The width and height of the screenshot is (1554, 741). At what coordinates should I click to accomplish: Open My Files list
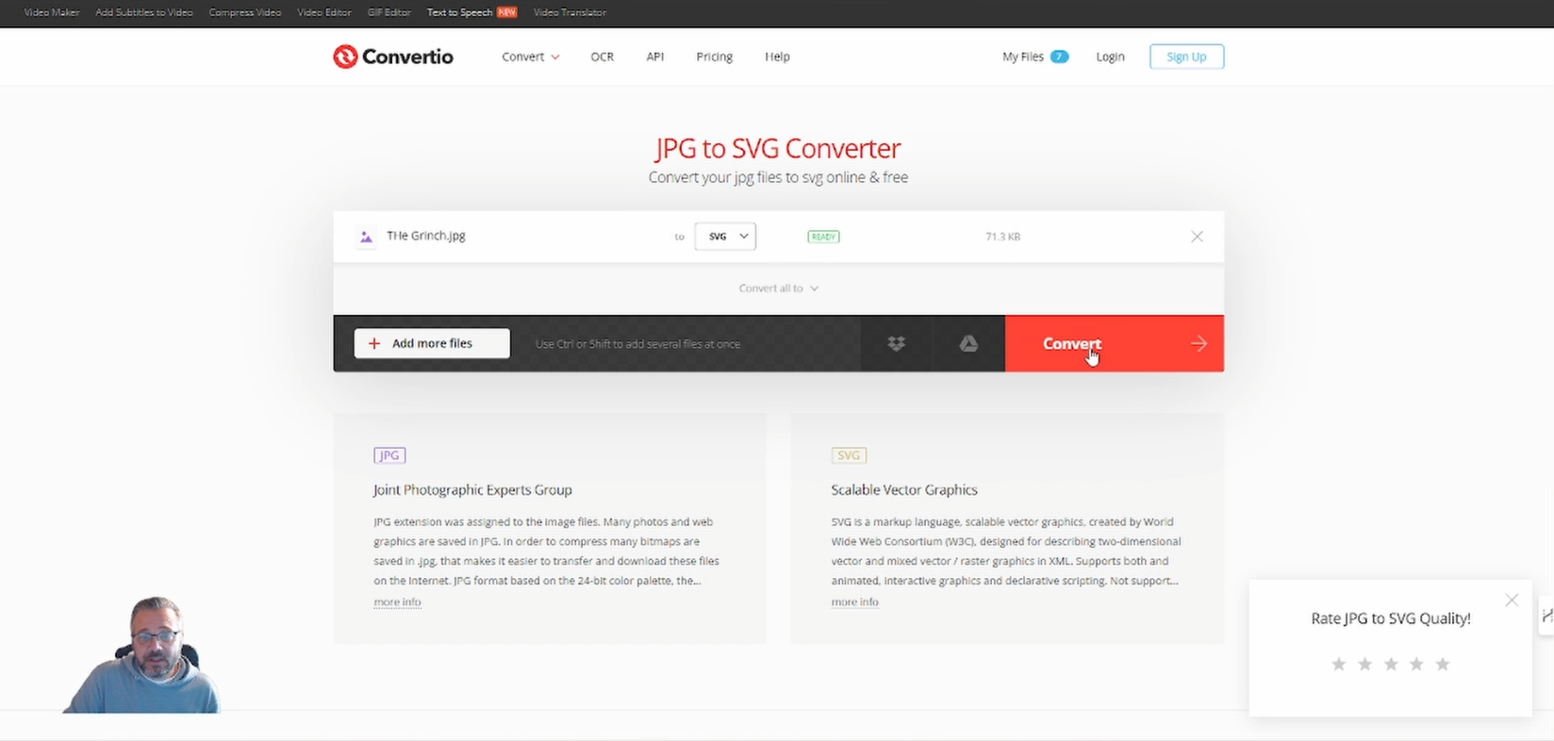pos(1033,57)
